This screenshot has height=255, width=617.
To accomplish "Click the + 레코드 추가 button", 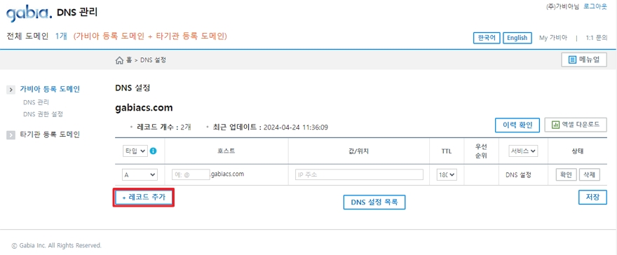I will coord(144,198).
